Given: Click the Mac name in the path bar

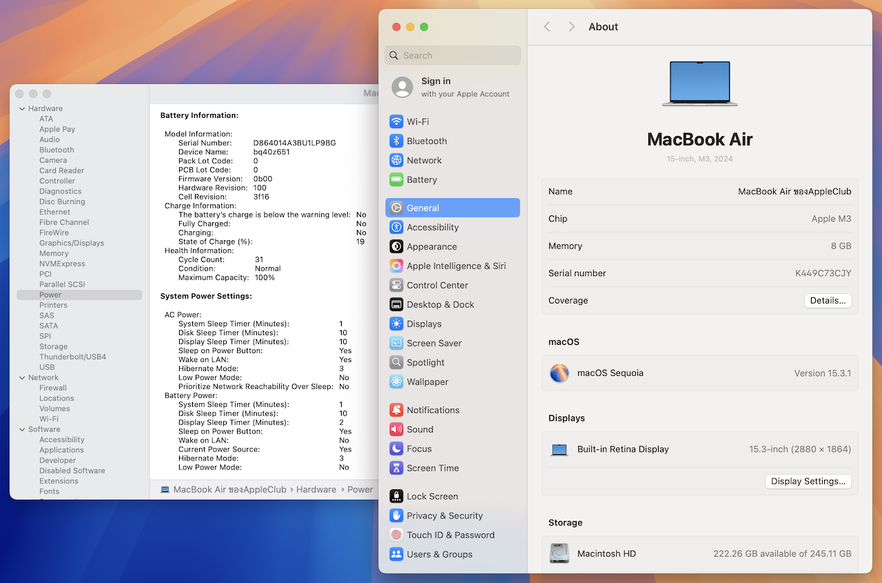Looking at the screenshot, I should pos(229,489).
